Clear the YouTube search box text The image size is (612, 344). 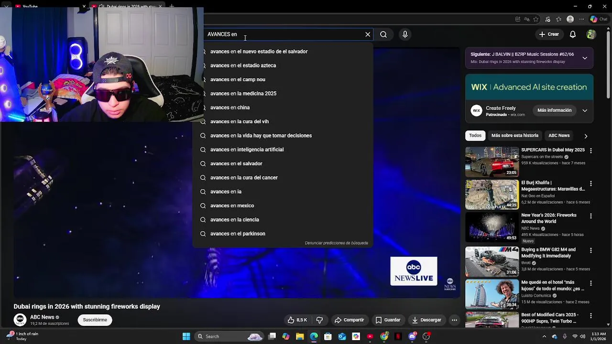[x=368, y=34]
